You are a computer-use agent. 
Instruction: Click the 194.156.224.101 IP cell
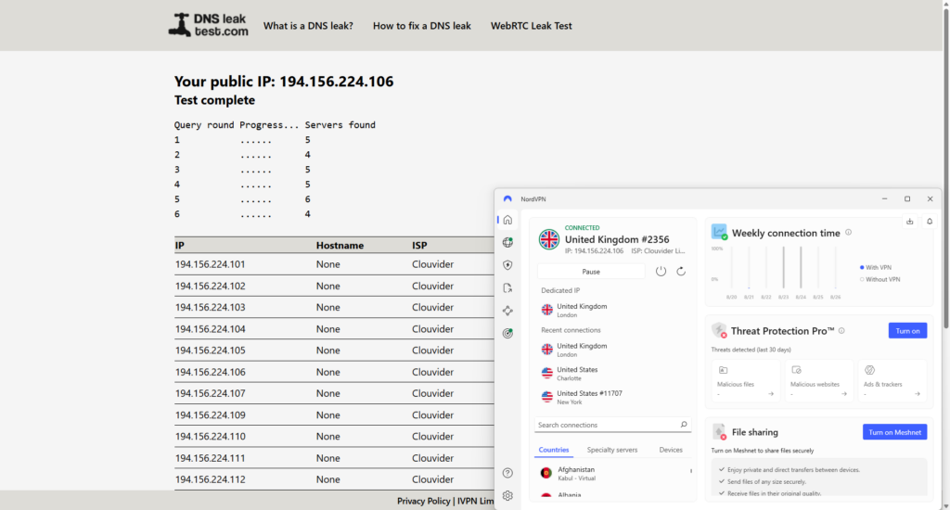(211, 264)
